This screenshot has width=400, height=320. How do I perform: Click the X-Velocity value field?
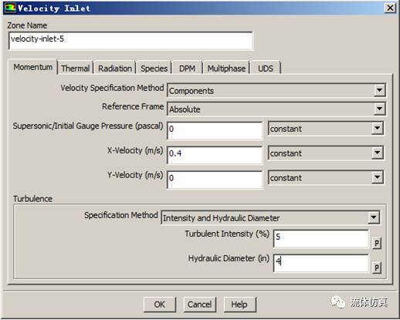pyautogui.click(x=215, y=155)
